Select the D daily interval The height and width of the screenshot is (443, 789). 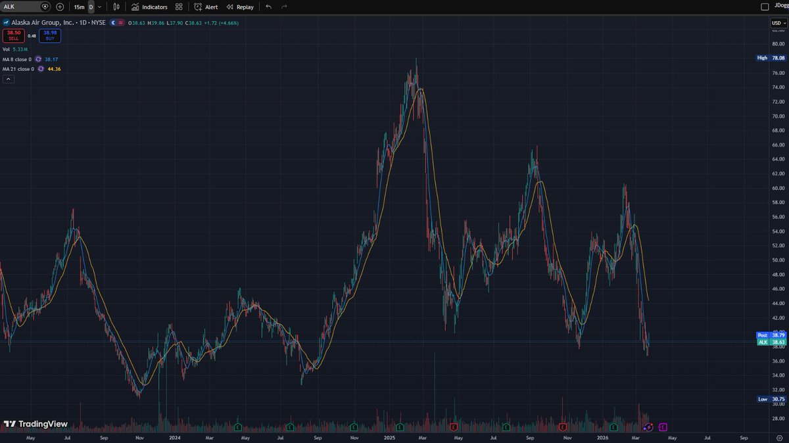(x=91, y=7)
